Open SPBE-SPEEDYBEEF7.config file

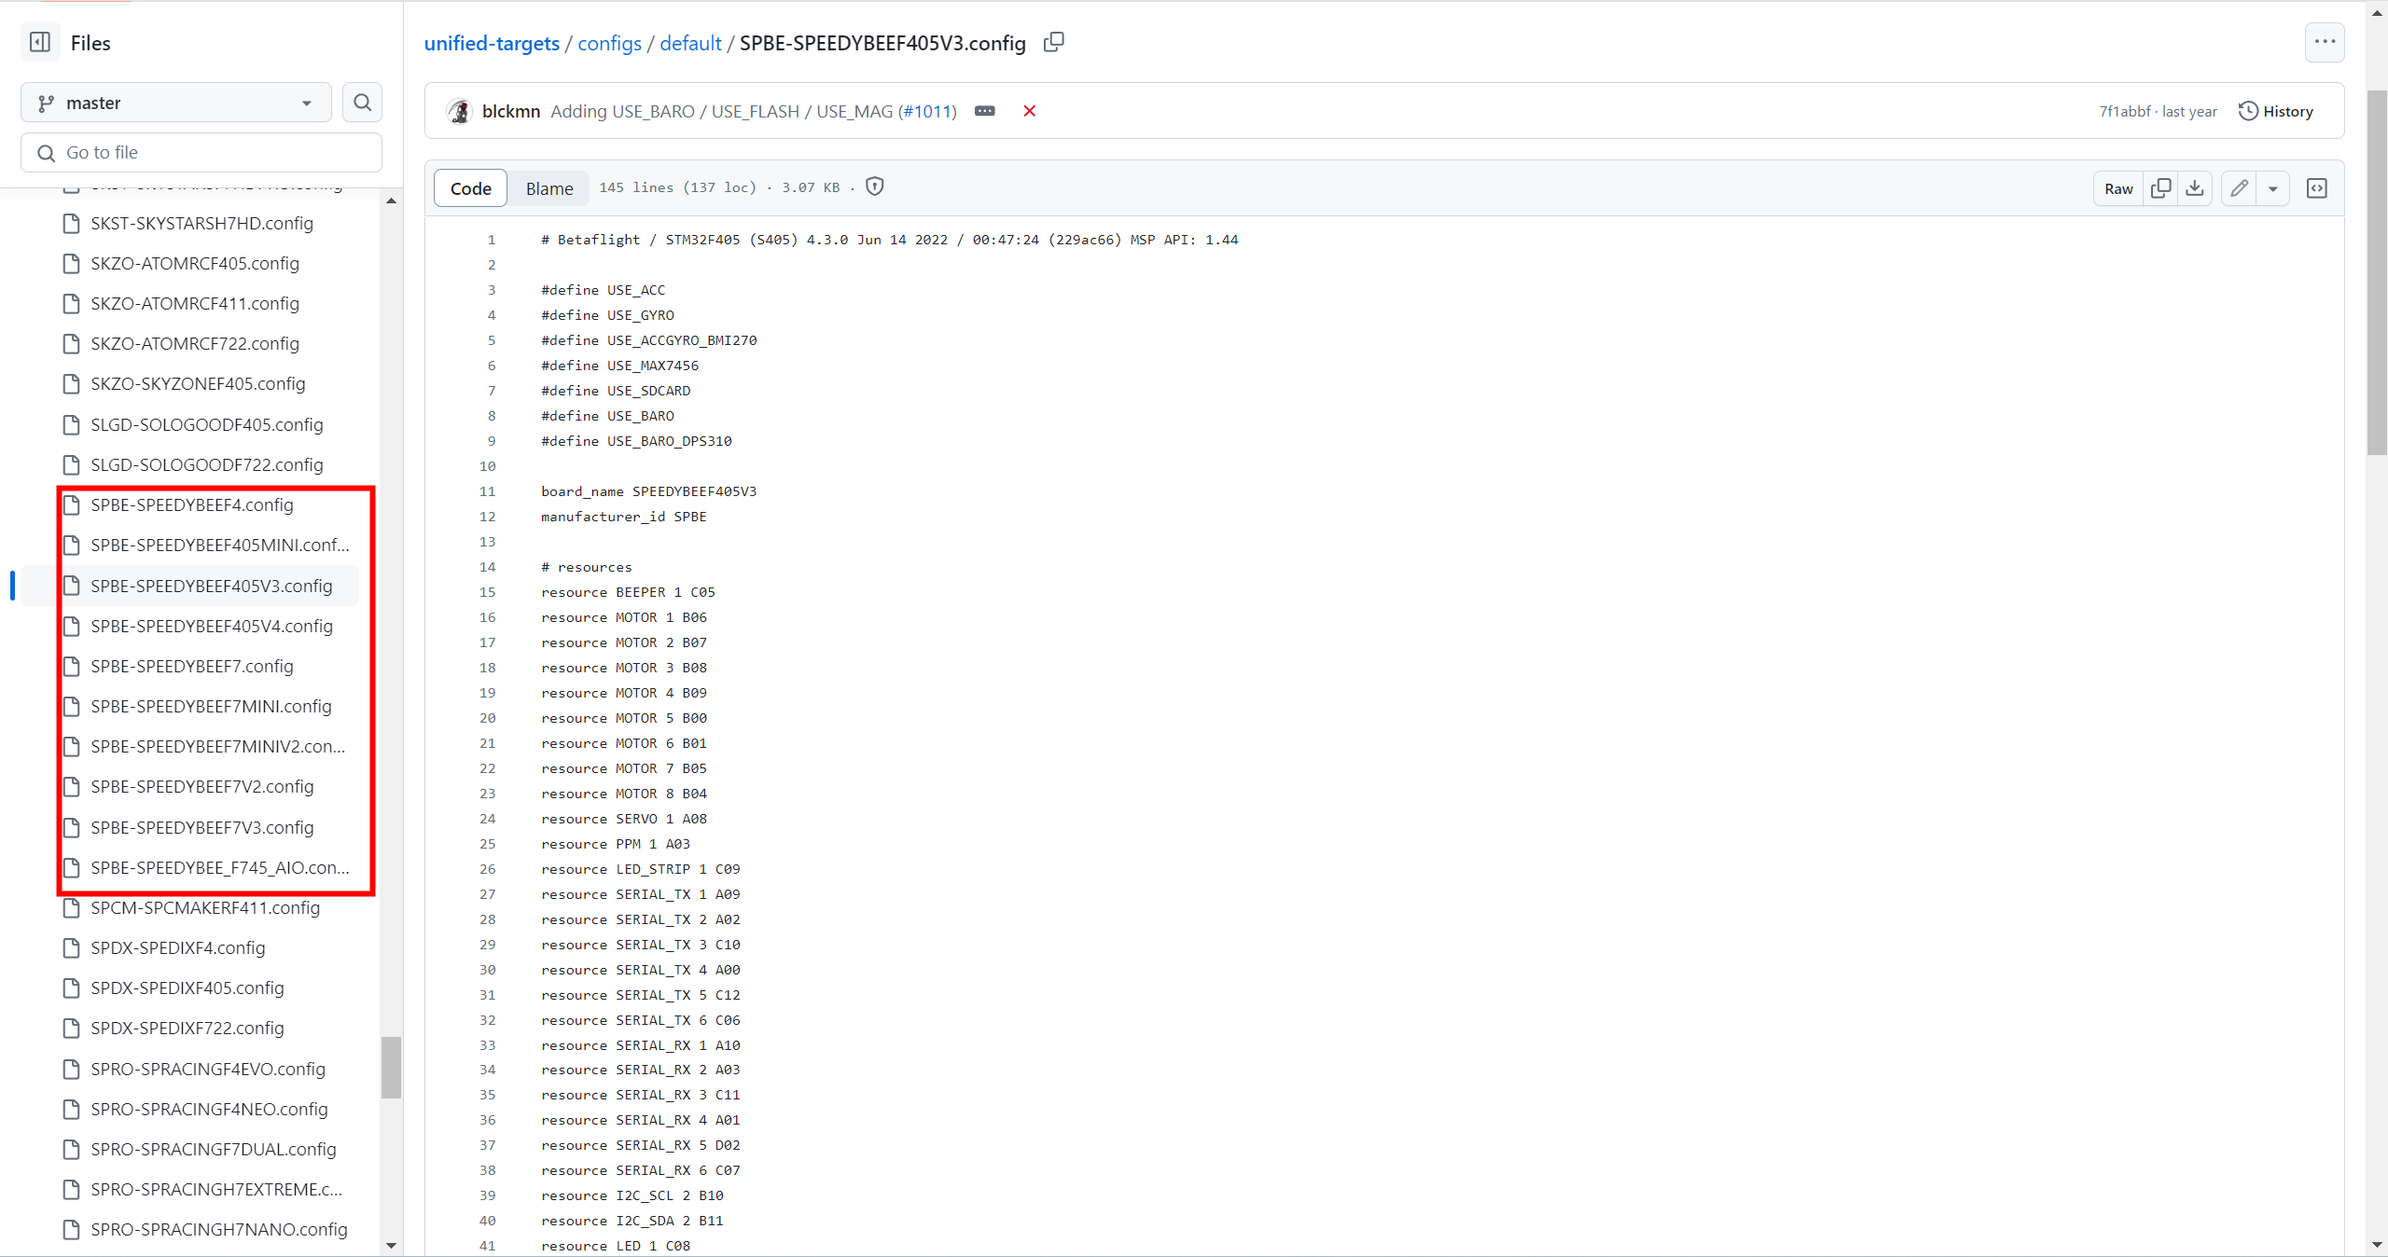192,666
